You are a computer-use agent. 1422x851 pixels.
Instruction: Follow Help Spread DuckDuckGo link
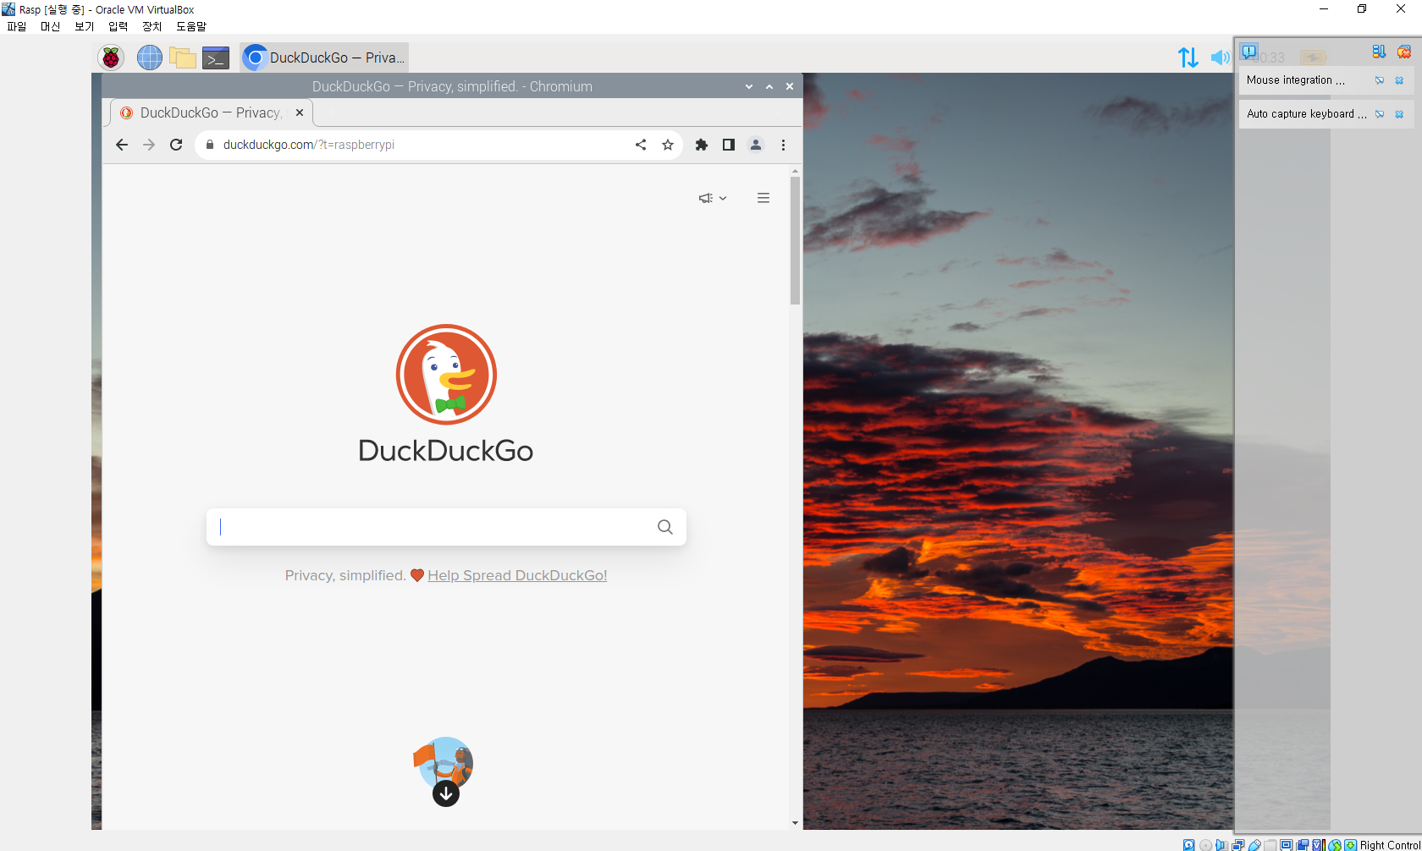coord(517,575)
